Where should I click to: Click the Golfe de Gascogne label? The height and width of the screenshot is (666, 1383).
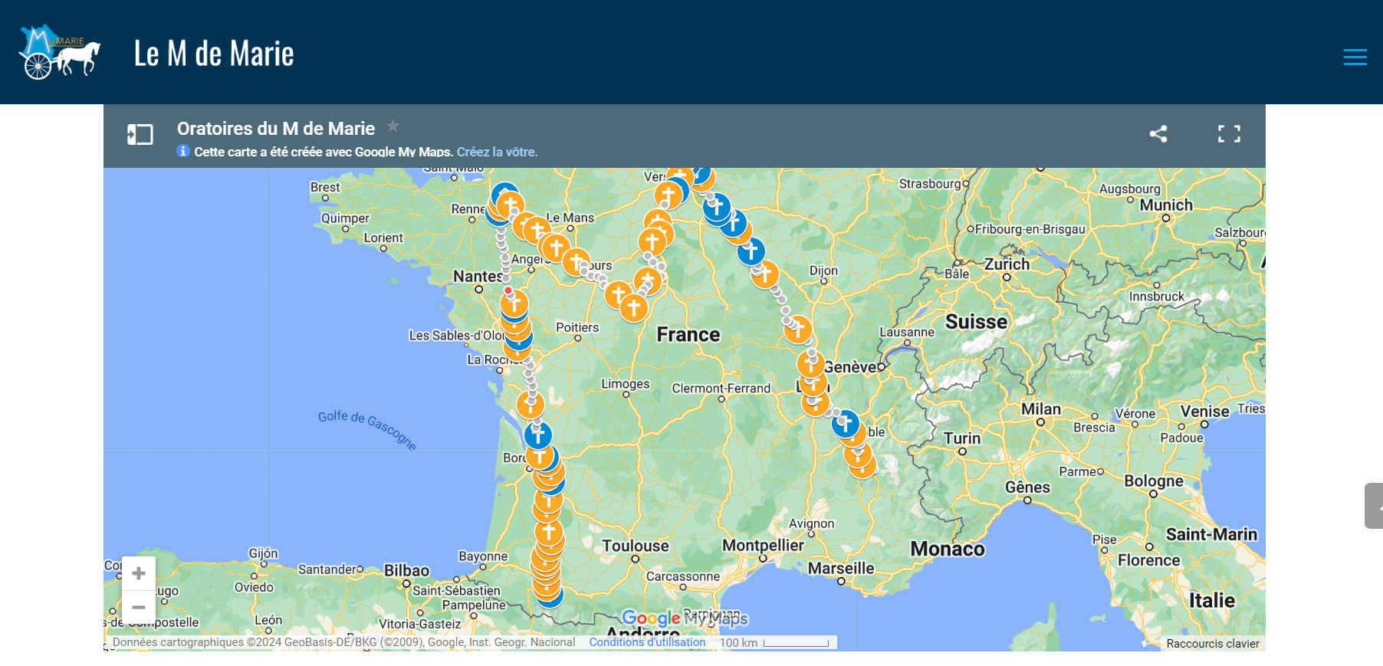coord(367,430)
